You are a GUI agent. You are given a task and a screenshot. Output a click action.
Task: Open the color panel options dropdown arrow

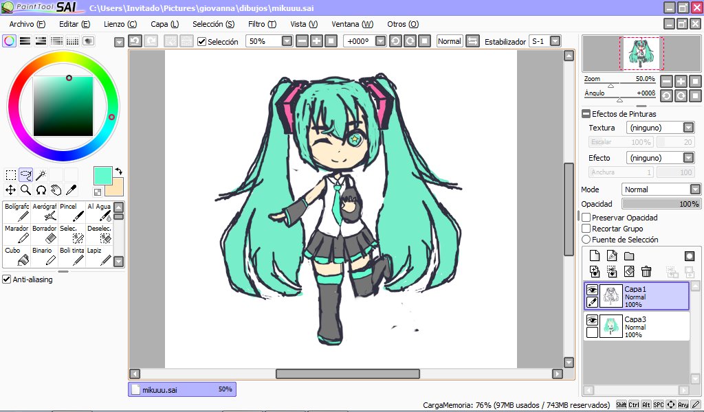(119, 42)
